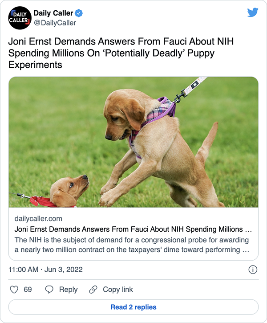Open the link card article headline
The width and height of the screenshot is (267, 323).
133,230
